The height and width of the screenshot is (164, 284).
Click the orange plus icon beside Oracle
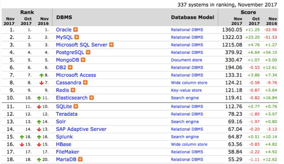pos(76,30)
